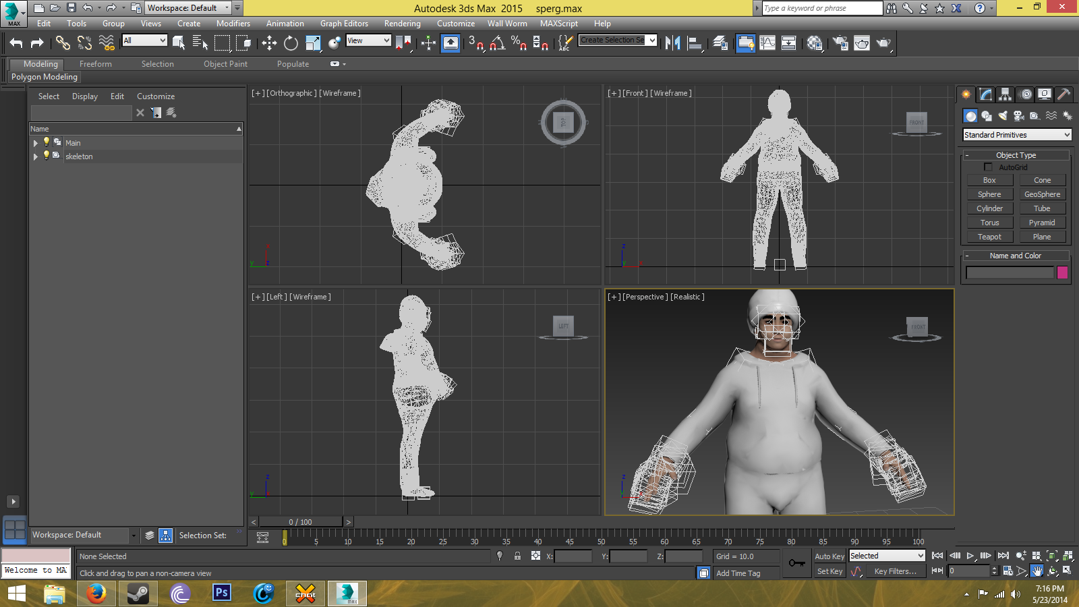
Task: Click the object Name input field
Action: (x=1010, y=272)
